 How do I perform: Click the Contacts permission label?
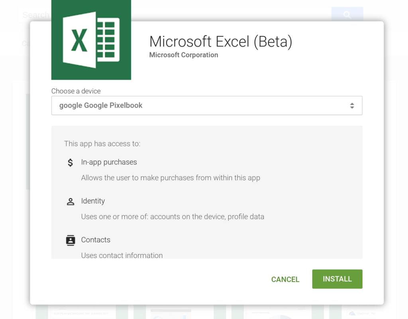[x=96, y=240]
